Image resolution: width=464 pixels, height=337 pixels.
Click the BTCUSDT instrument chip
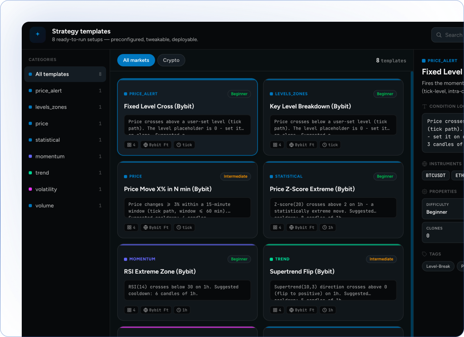click(436, 175)
